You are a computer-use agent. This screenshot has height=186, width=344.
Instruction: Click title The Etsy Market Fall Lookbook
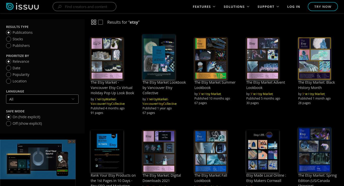211,178
